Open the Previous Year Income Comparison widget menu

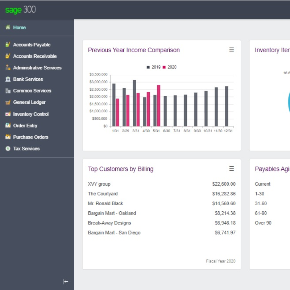point(232,50)
